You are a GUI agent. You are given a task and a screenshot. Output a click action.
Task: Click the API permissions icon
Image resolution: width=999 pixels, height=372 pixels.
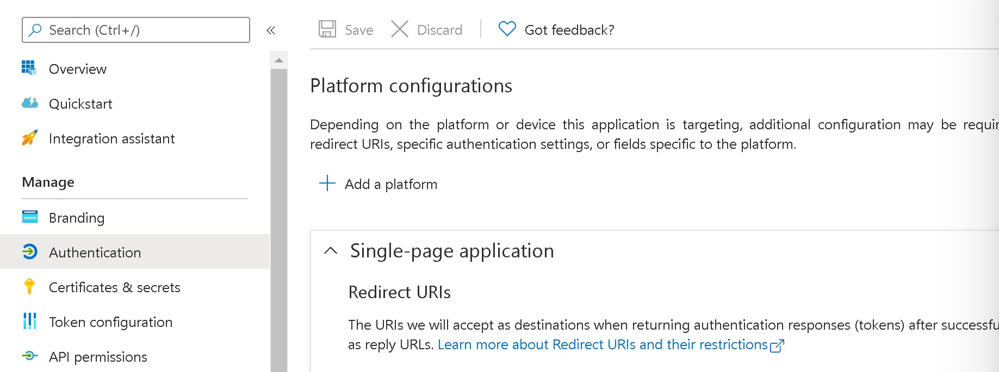click(29, 356)
